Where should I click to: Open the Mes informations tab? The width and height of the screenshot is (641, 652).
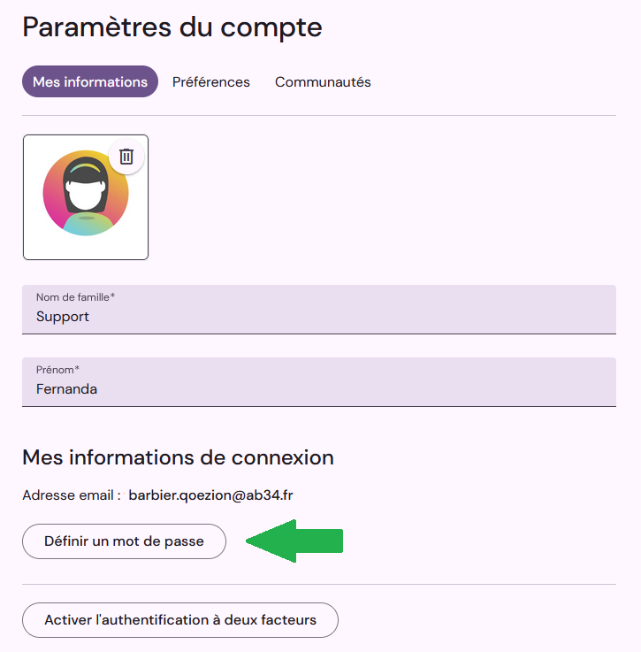tap(90, 81)
